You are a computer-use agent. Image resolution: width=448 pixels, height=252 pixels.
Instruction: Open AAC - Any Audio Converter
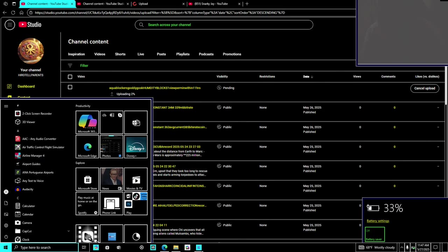(36, 139)
